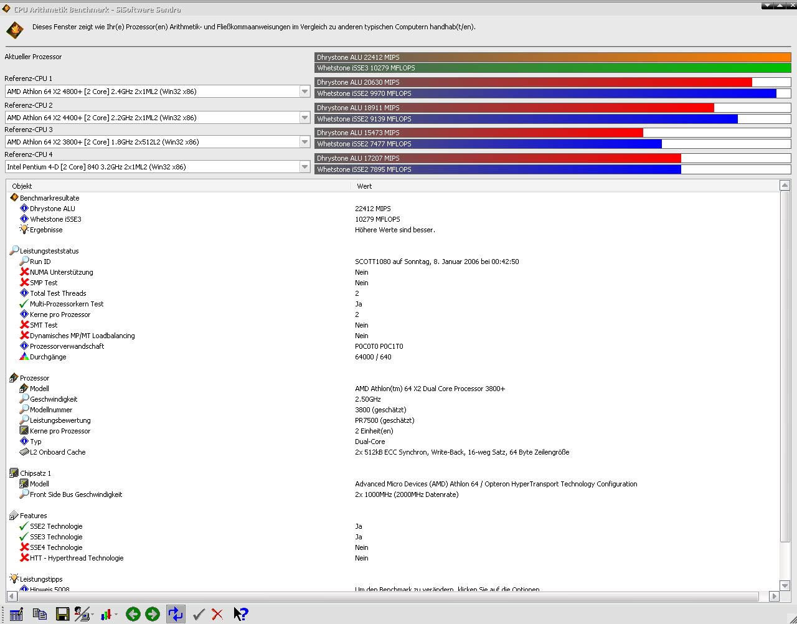797x624 pixels.
Task: Open Referenz-CPU 4 dropdown Pentium 4-D 840
Action: coord(158,167)
